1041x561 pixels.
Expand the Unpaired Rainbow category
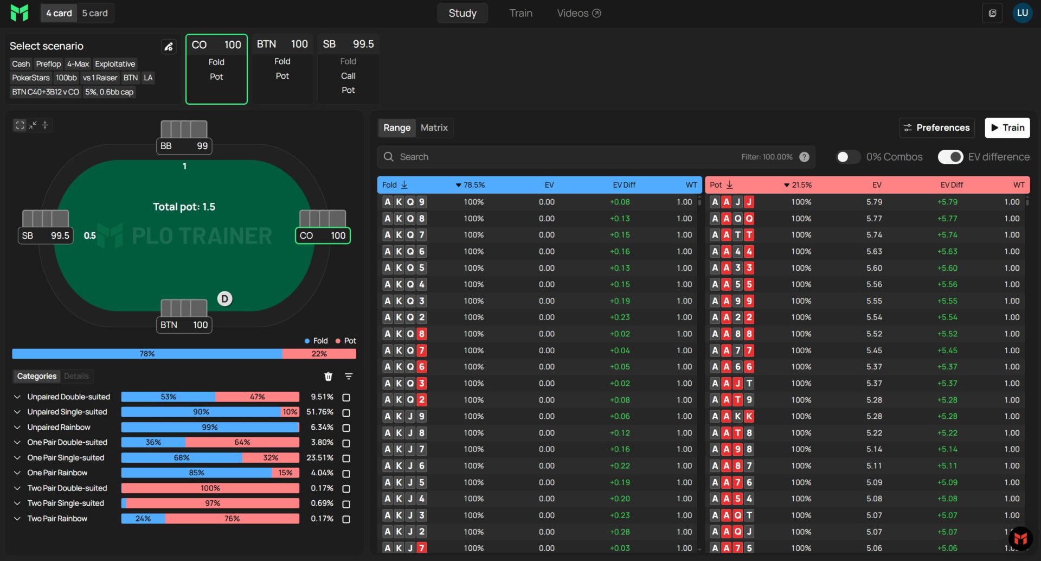tap(17, 428)
